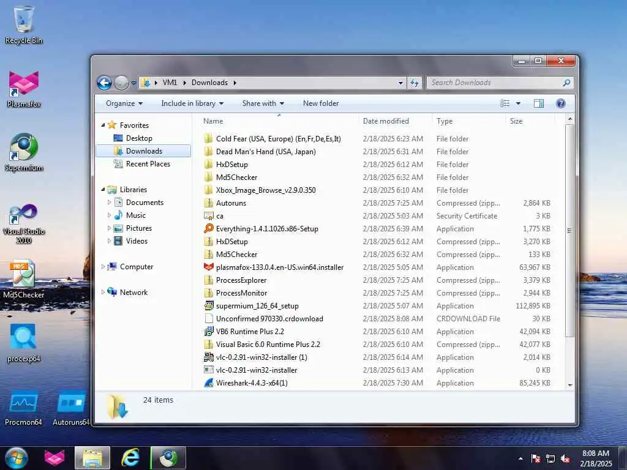Click the Plasmafox taskbar button
The image size is (627, 470).
(54, 458)
